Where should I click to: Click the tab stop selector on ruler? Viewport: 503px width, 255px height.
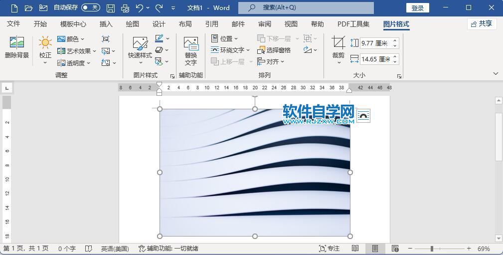point(7,88)
